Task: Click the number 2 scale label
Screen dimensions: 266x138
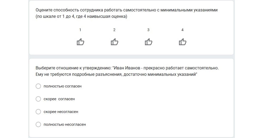Action: [x=114, y=30]
